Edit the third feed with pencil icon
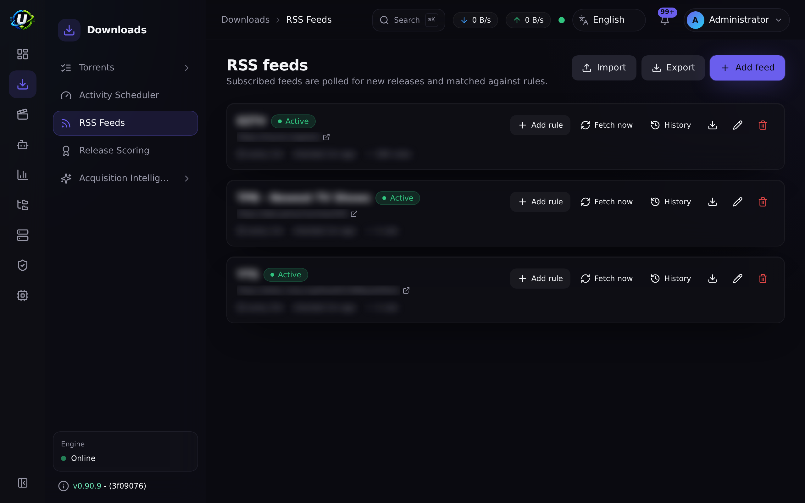Viewport: 805px width, 503px height. pyautogui.click(x=737, y=279)
